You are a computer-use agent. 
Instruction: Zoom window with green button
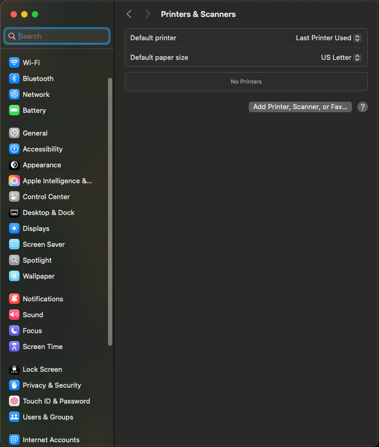[x=35, y=14]
